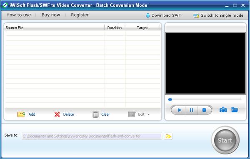
Task: Click the black video preview area
Action: (x=205, y=63)
